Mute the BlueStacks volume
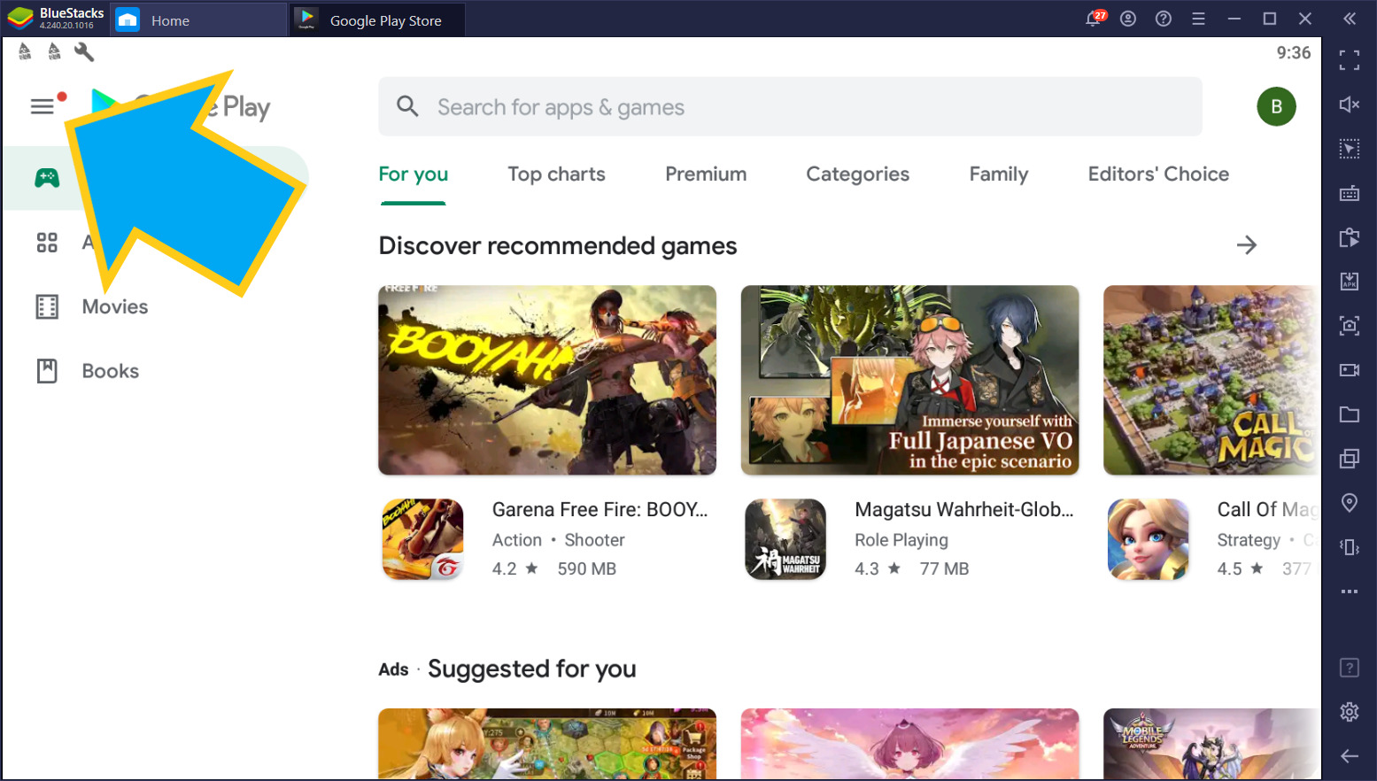Image resolution: width=1377 pixels, height=781 pixels. coord(1349,104)
